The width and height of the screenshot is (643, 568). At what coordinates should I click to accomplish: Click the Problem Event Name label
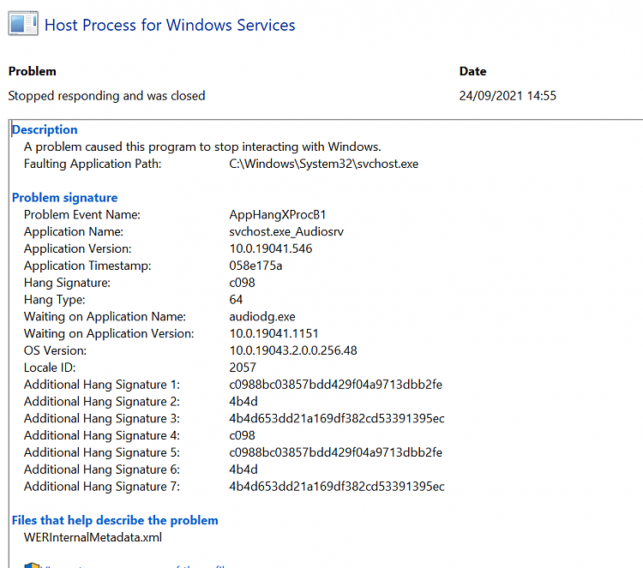(82, 215)
